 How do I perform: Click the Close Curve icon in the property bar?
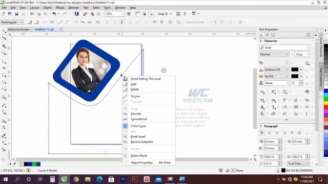coord(122,22)
